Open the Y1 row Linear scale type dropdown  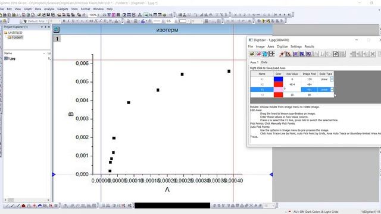point(332,90)
